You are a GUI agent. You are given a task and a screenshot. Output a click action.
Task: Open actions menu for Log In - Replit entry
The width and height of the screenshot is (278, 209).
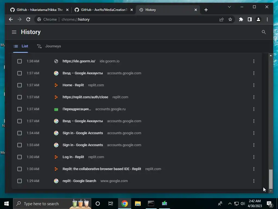pos(254,157)
